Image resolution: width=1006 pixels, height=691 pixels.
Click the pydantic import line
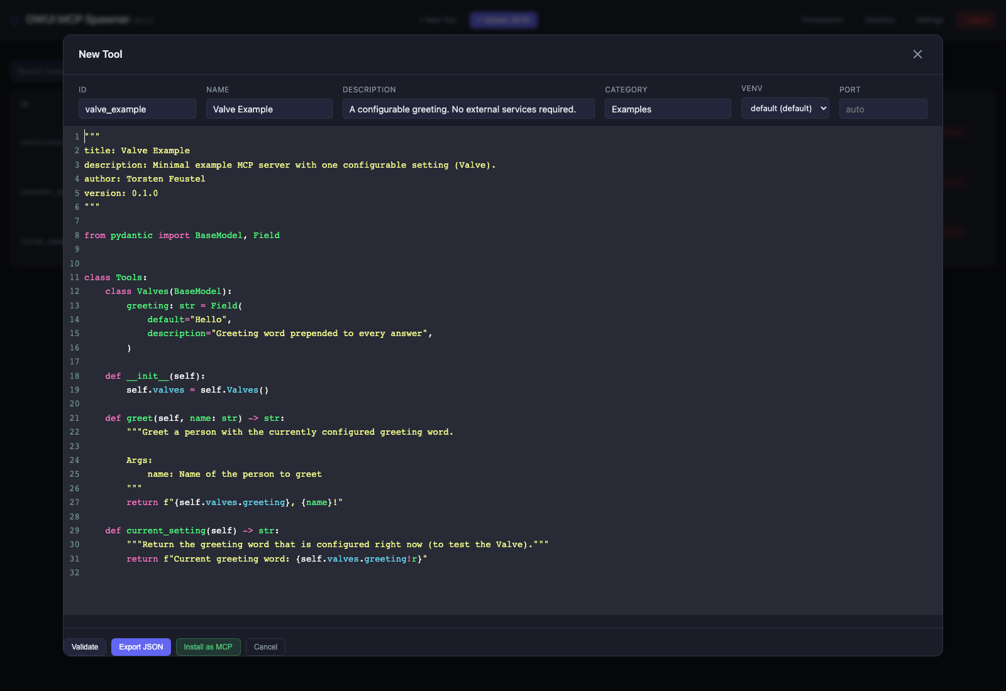pyautogui.click(x=182, y=236)
